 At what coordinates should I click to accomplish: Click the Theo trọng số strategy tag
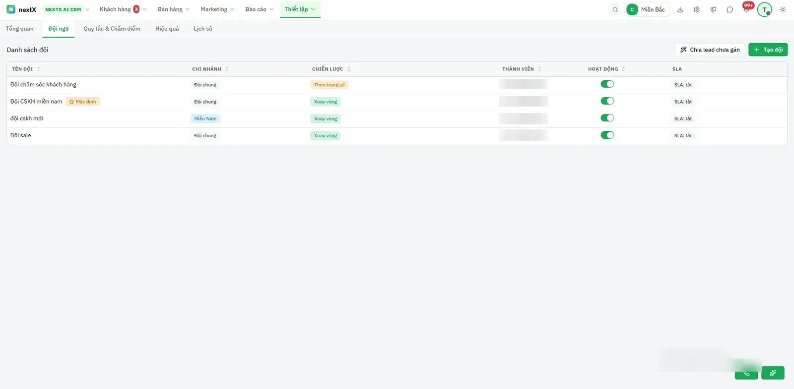[329, 85]
